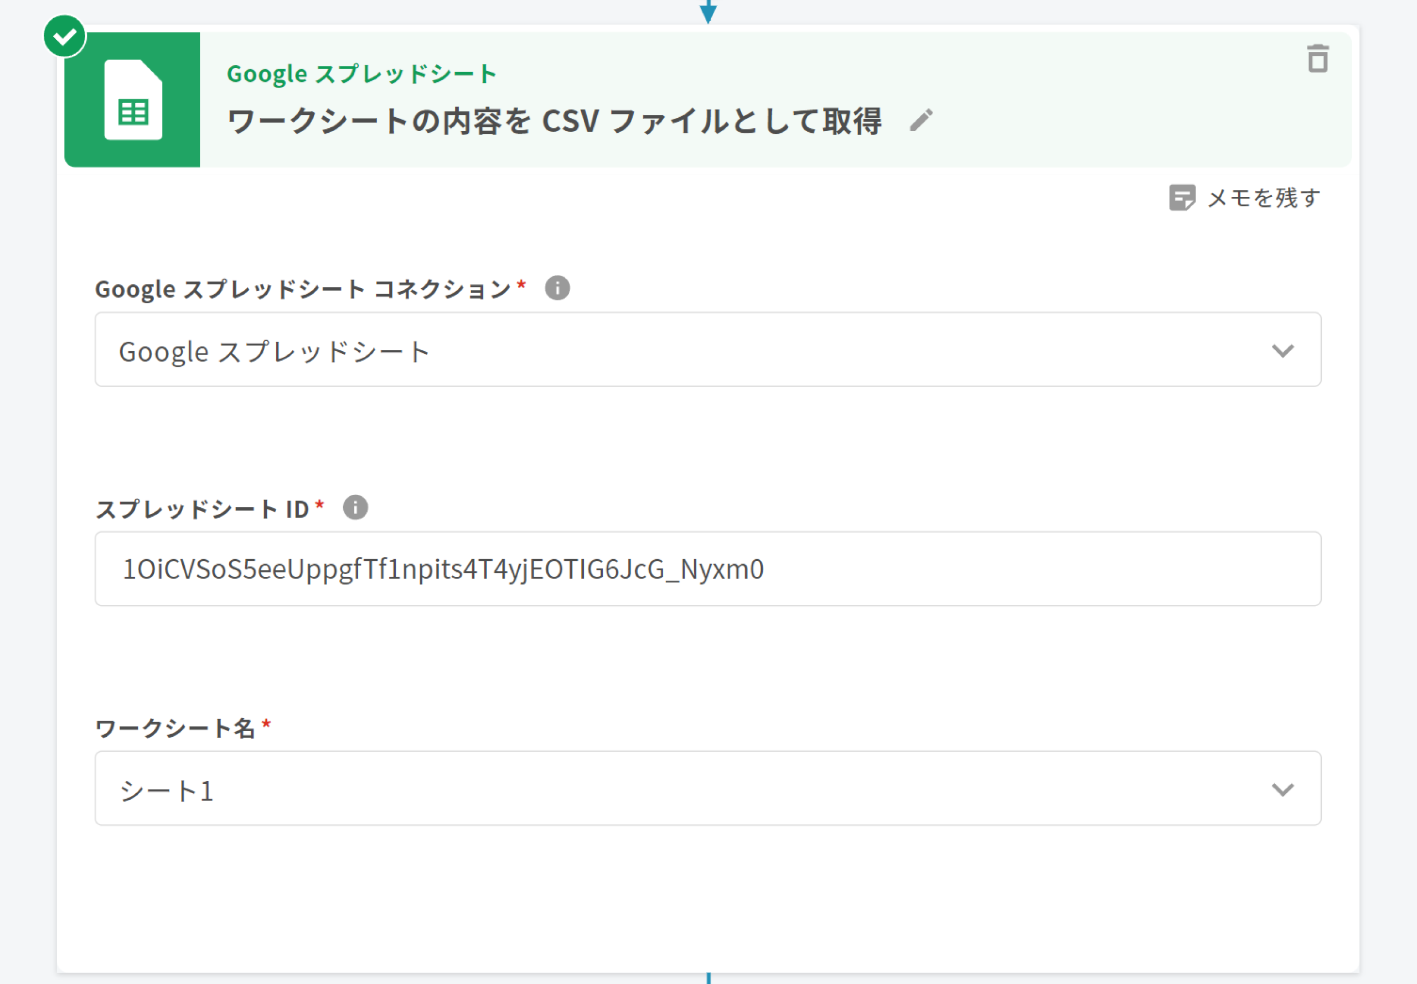Click the ワークシート名 field label
This screenshot has width=1417, height=984.
174,728
